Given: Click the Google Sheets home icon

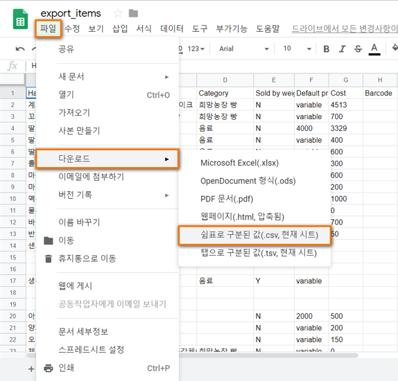Looking at the screenshot, I should click(x=20, y=19).
